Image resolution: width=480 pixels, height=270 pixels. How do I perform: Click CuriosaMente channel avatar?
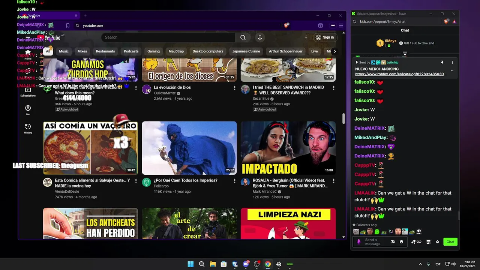coord(146,89)
